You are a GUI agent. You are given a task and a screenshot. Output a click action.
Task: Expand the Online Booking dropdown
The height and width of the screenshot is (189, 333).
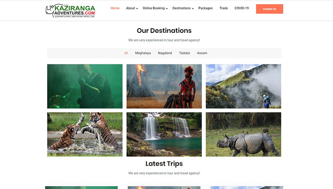155,8
